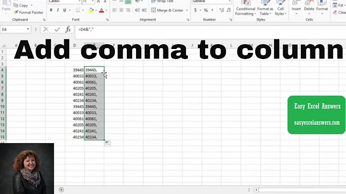Open the Copy options dropdown arrow

[32, 5]
